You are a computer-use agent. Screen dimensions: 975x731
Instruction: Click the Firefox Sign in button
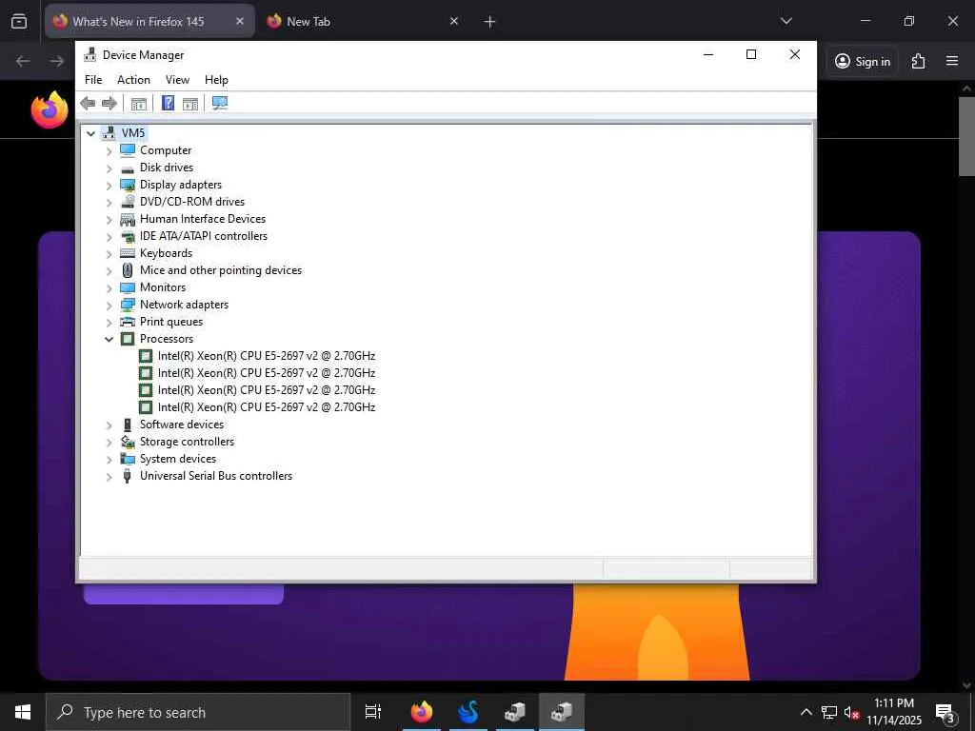tap(863, 61)
